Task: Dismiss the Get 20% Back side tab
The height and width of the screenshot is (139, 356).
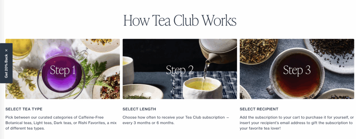Action: tap(6, 50)
